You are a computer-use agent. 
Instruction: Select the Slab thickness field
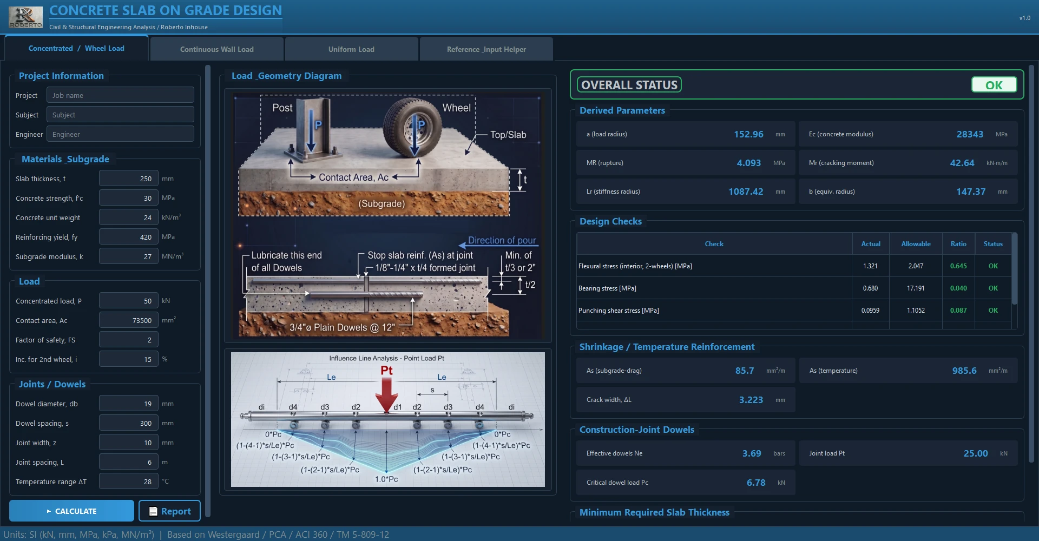(128, 179)
